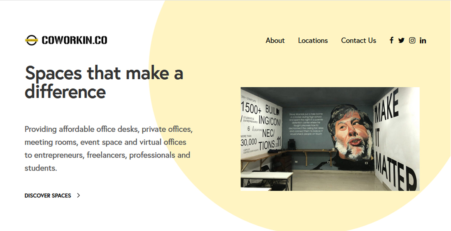Open the LinkedIn social icon
Screen dimensions: 451x231
tap(423, 40)
